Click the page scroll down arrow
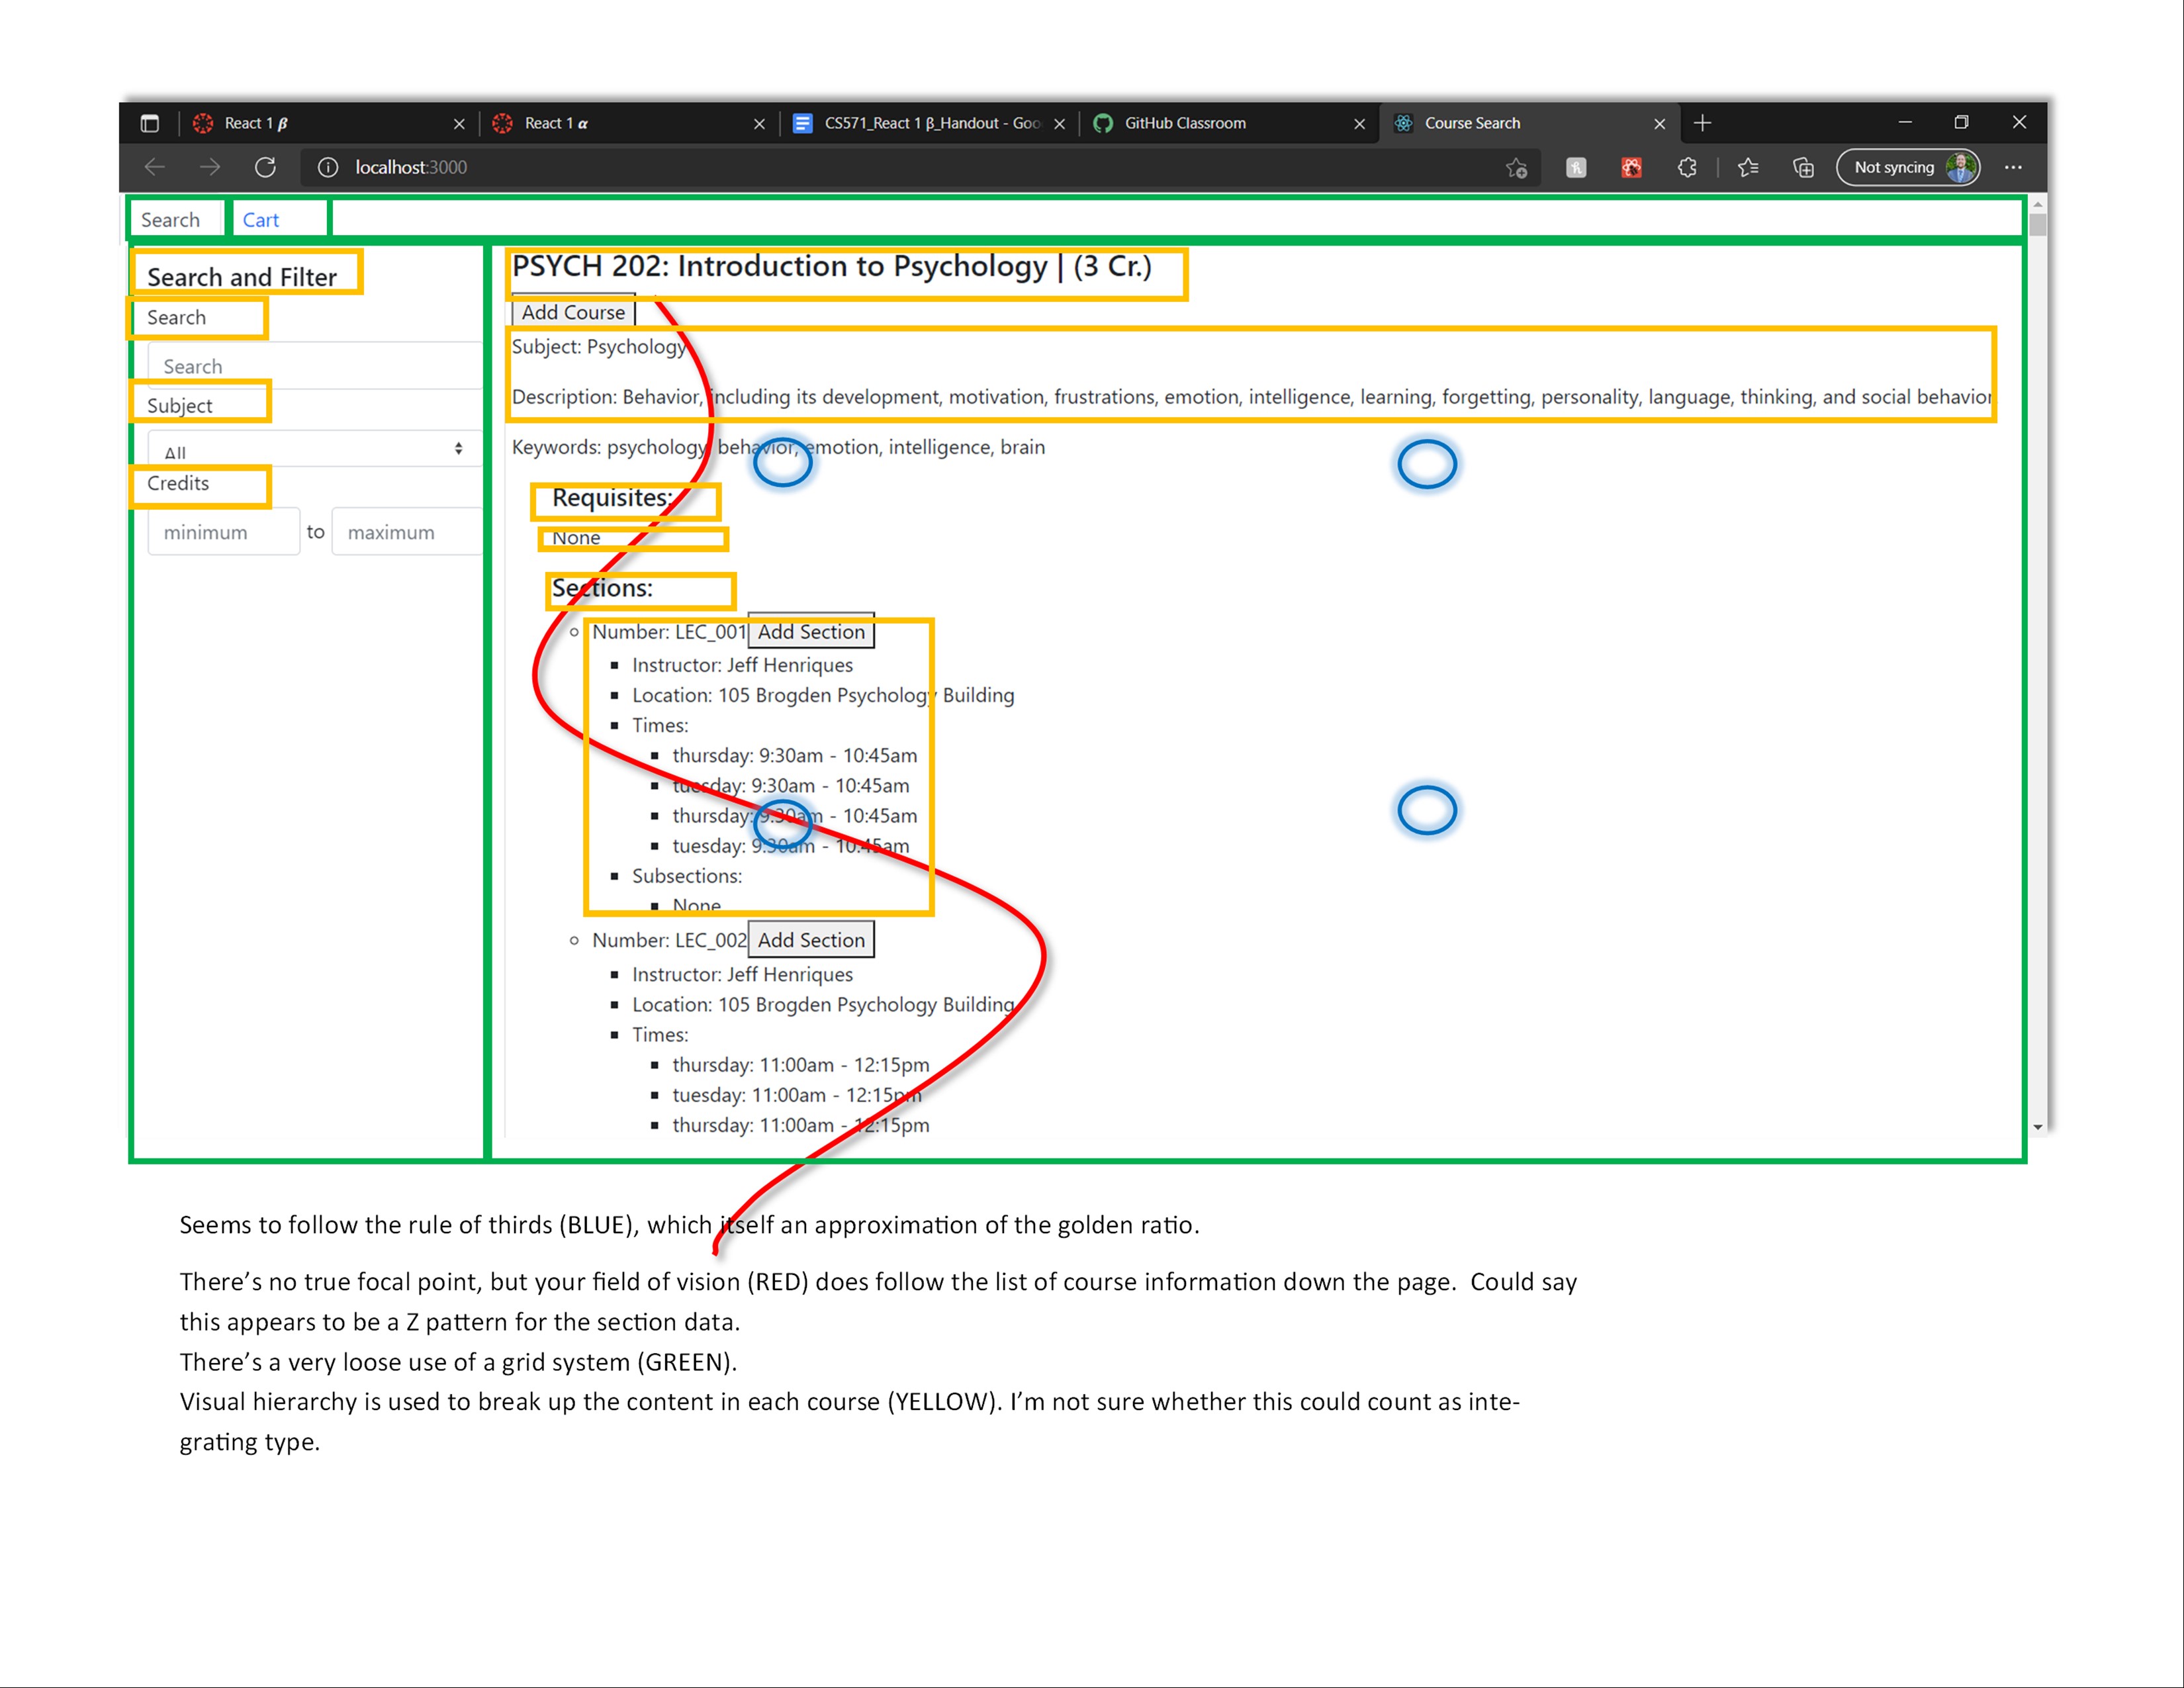This screenshot has height=1688, width=2184. click(2037, 1127)
